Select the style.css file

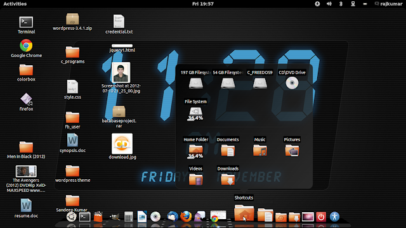tap(72, 87)
